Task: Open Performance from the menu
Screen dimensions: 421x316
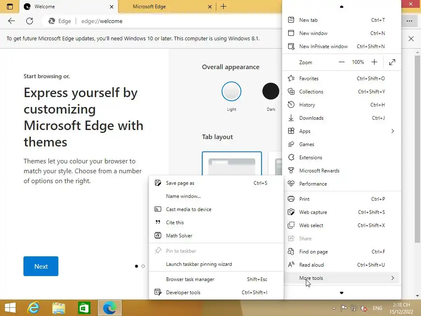Action: [342, 184]
